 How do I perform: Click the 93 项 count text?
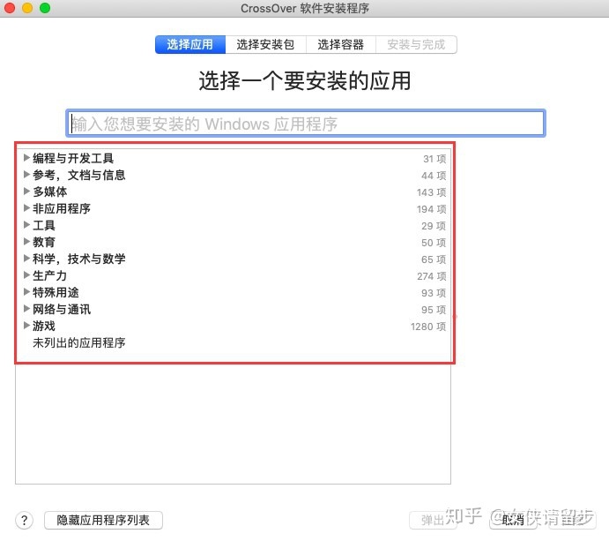(x=434, y=293)
